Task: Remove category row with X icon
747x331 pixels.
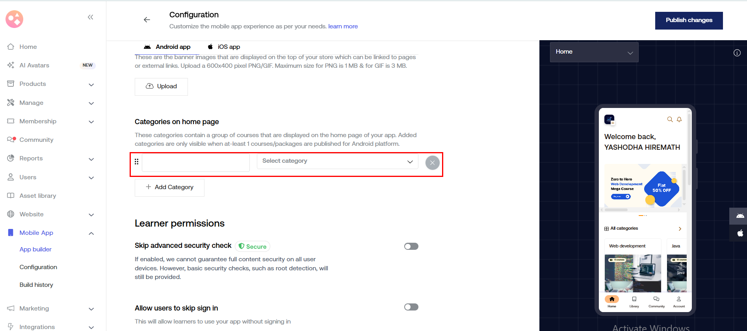Action: point(432,163)
